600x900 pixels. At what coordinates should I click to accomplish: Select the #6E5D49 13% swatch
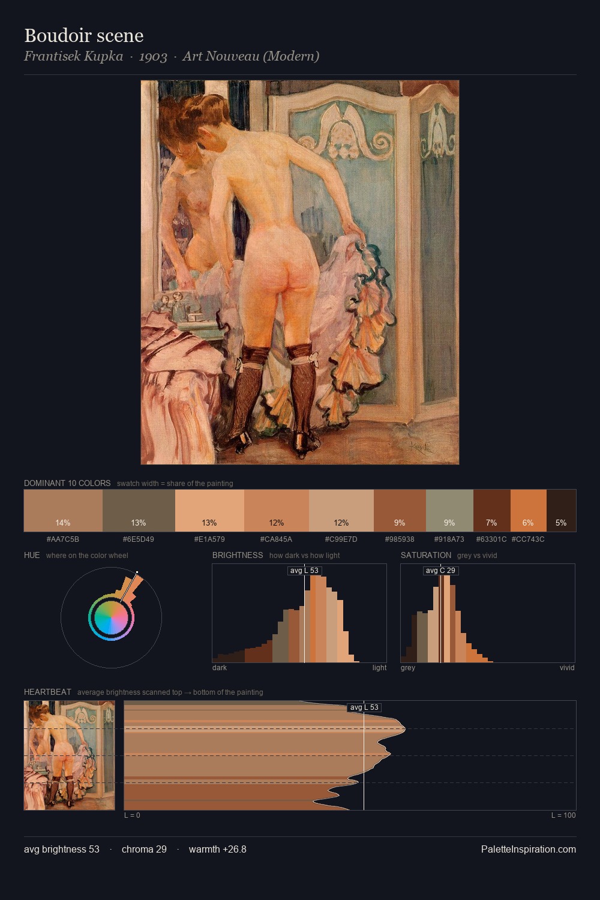(x=139, y=511)
